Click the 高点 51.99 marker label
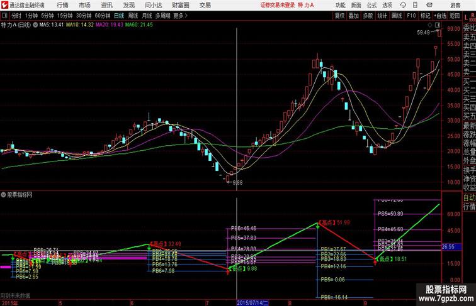Image resolution: width=476 pixels, height=306 pixels. point(334,222)
